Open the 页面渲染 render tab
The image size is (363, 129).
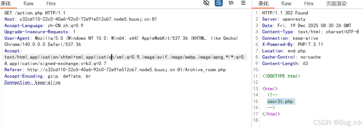[x=336, y=3]
